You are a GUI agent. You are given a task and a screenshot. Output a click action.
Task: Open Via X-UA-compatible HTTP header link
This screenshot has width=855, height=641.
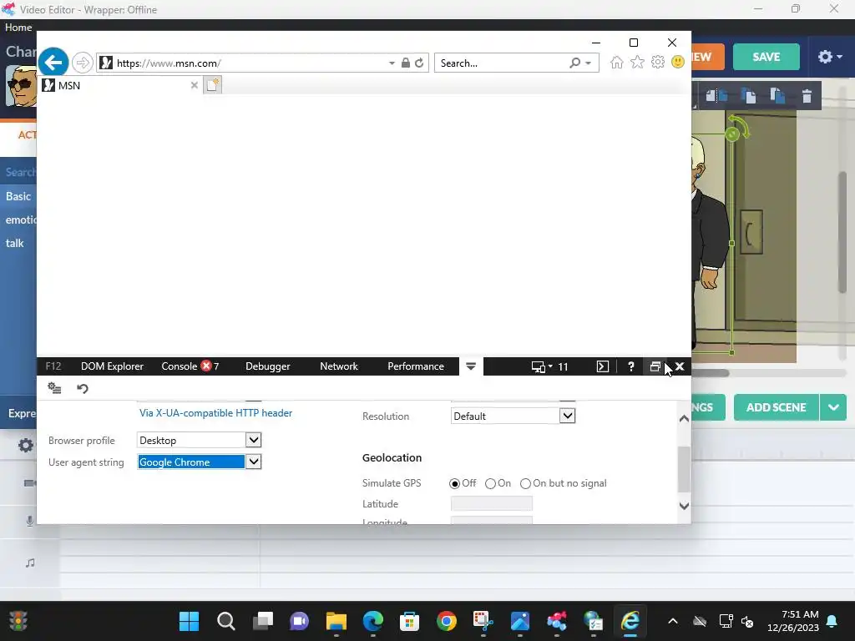coord(215,413)
